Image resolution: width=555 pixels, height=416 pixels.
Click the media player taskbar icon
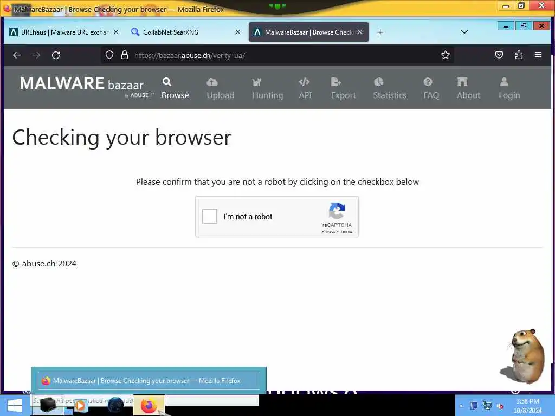(80, 405)
